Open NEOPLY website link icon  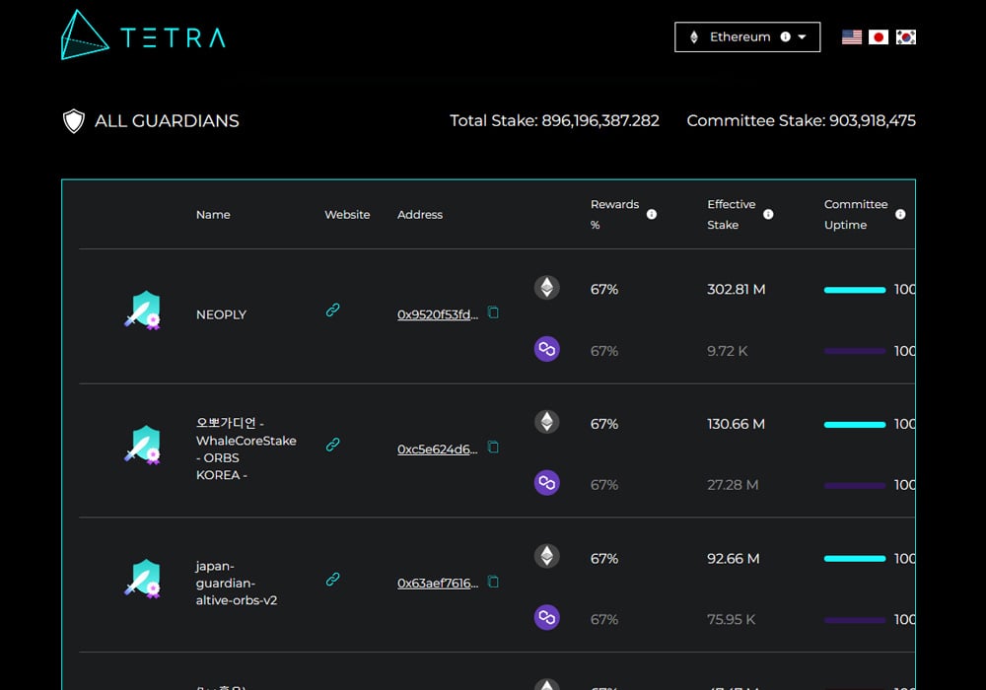332,310
